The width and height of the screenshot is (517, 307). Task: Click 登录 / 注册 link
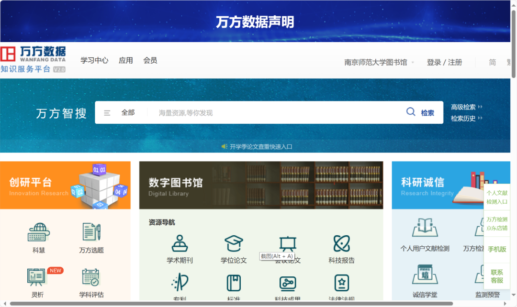(x=444, y=62)
